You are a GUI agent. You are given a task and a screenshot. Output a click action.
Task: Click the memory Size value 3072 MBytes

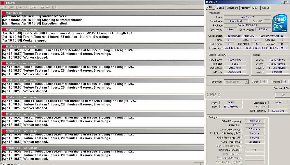click(231, 107)
